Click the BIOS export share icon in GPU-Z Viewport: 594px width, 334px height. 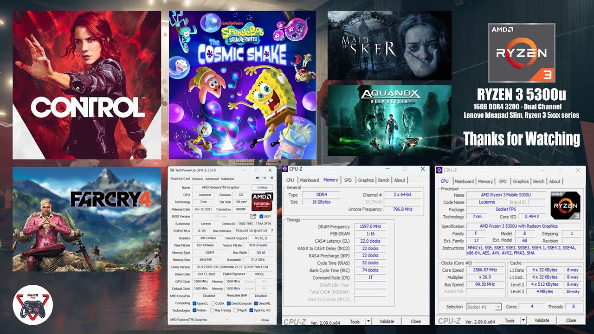253,216
